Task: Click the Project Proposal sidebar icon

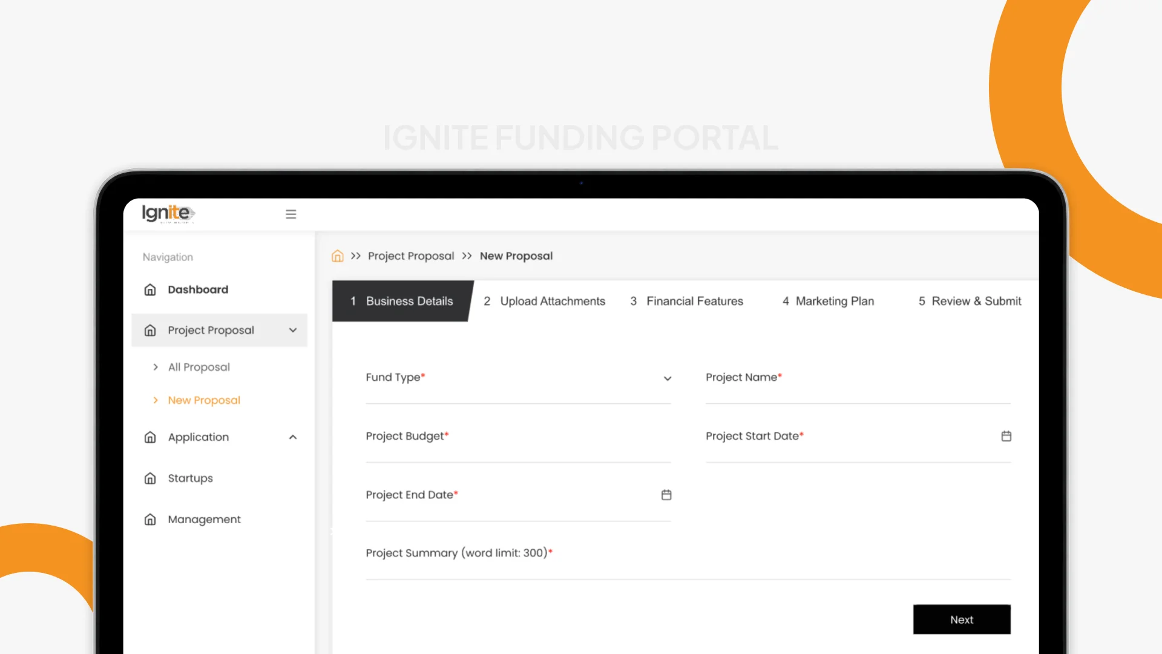Action: [x=150, y=330]
